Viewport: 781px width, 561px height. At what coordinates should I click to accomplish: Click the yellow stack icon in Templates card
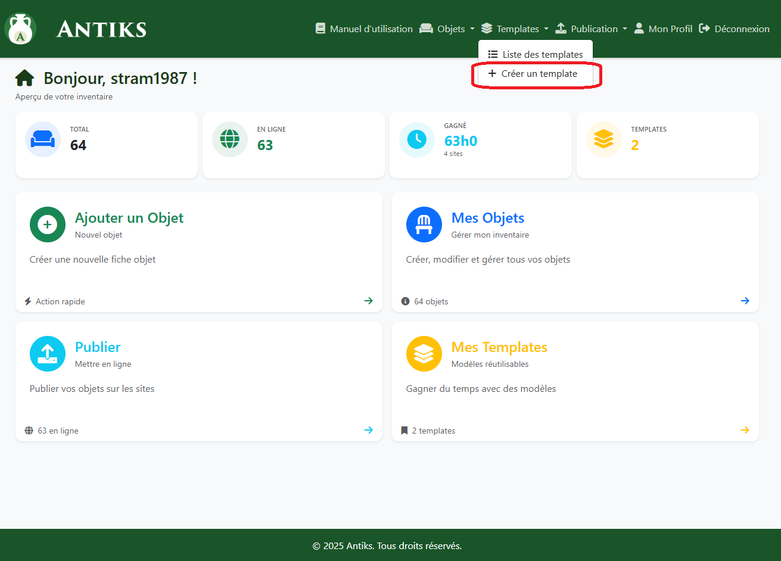click(603, 139)
